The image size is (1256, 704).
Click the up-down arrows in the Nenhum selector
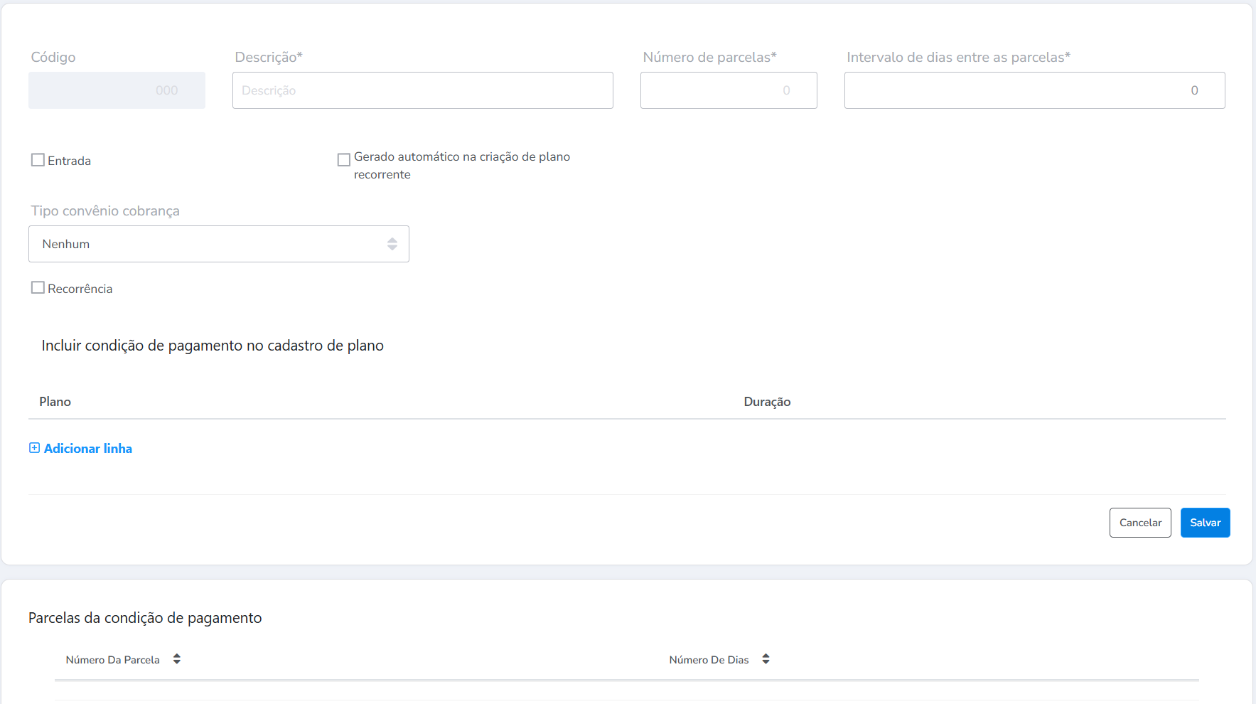392,244
